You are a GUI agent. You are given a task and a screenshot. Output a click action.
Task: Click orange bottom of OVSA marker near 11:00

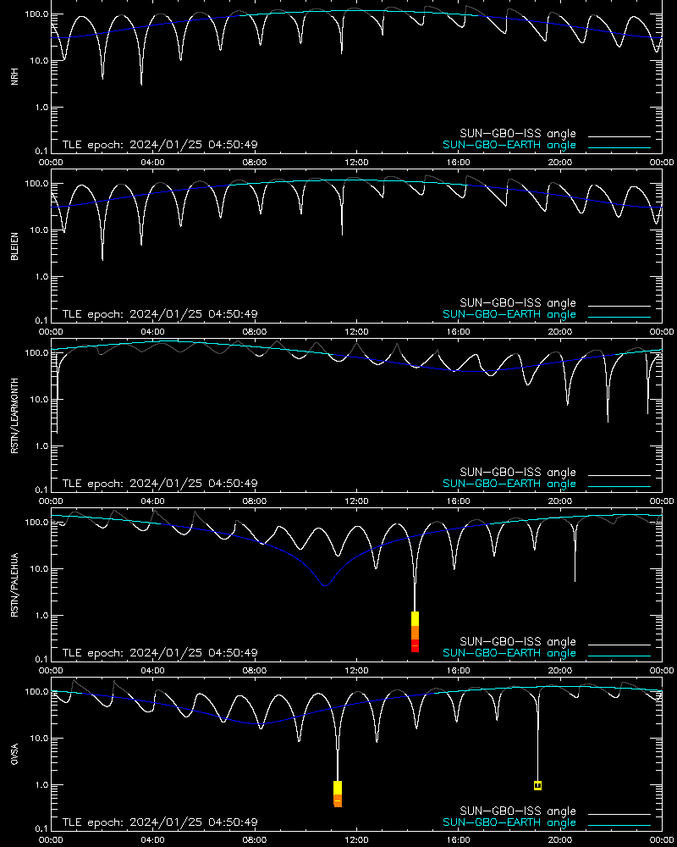click(x=338, y=801)
